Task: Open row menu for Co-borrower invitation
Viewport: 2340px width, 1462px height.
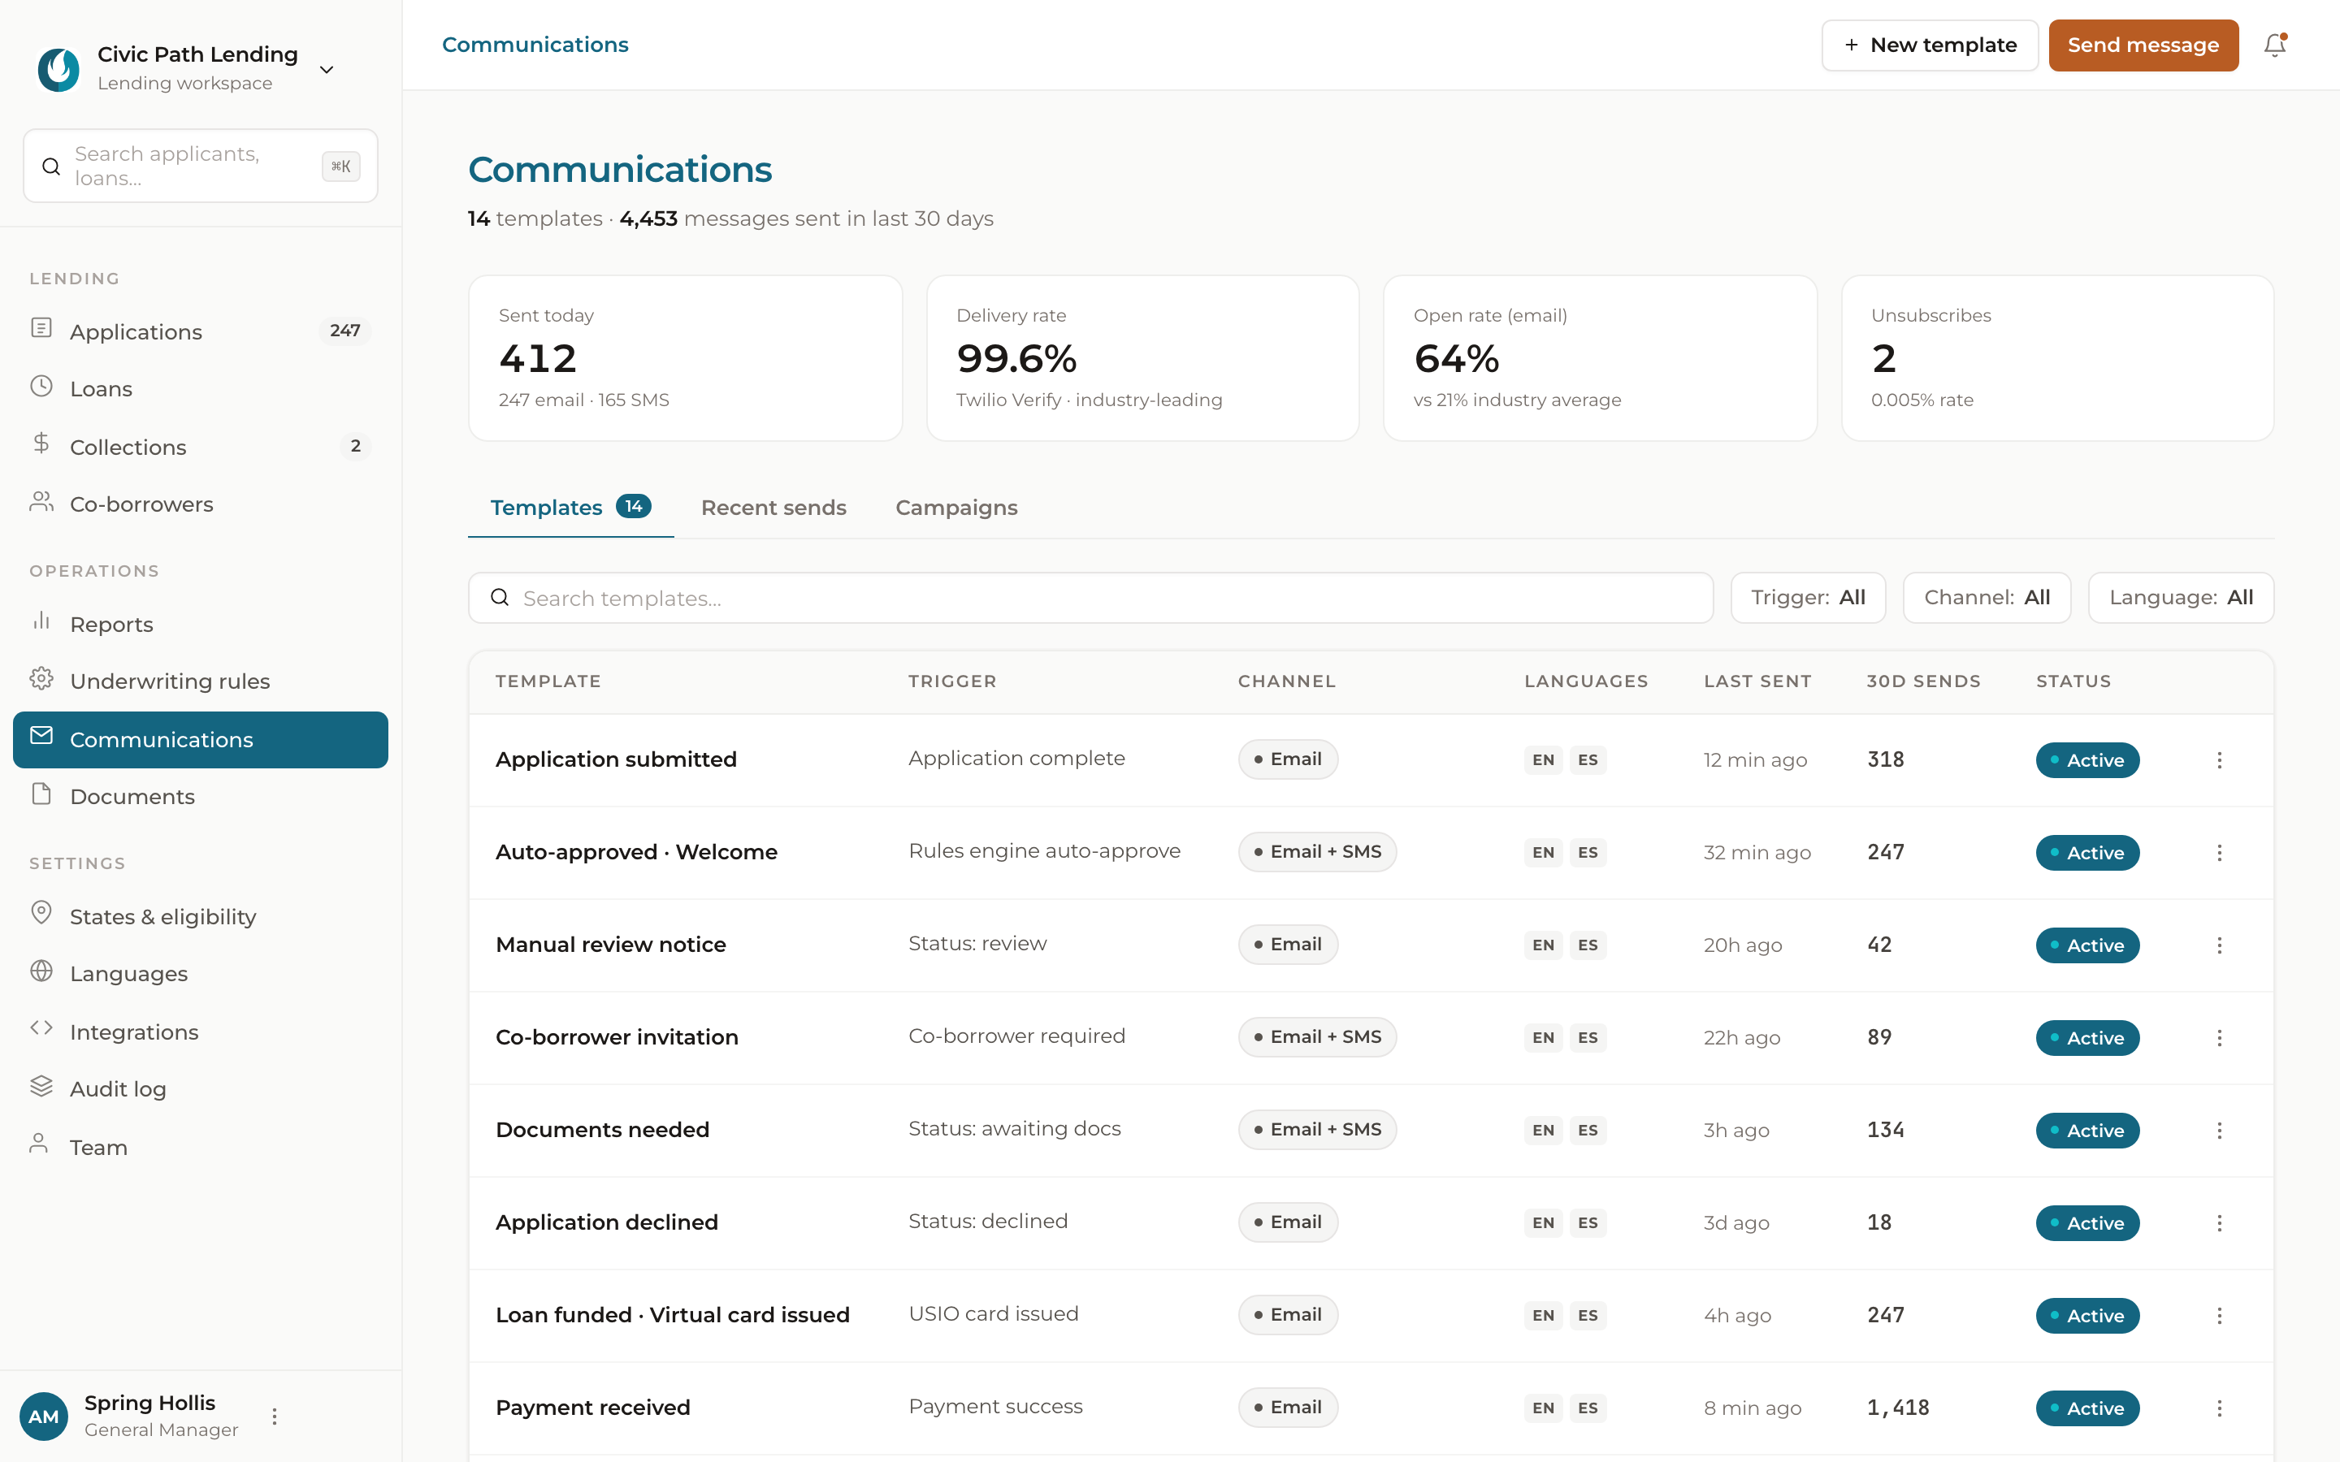Action: 2219,1037
